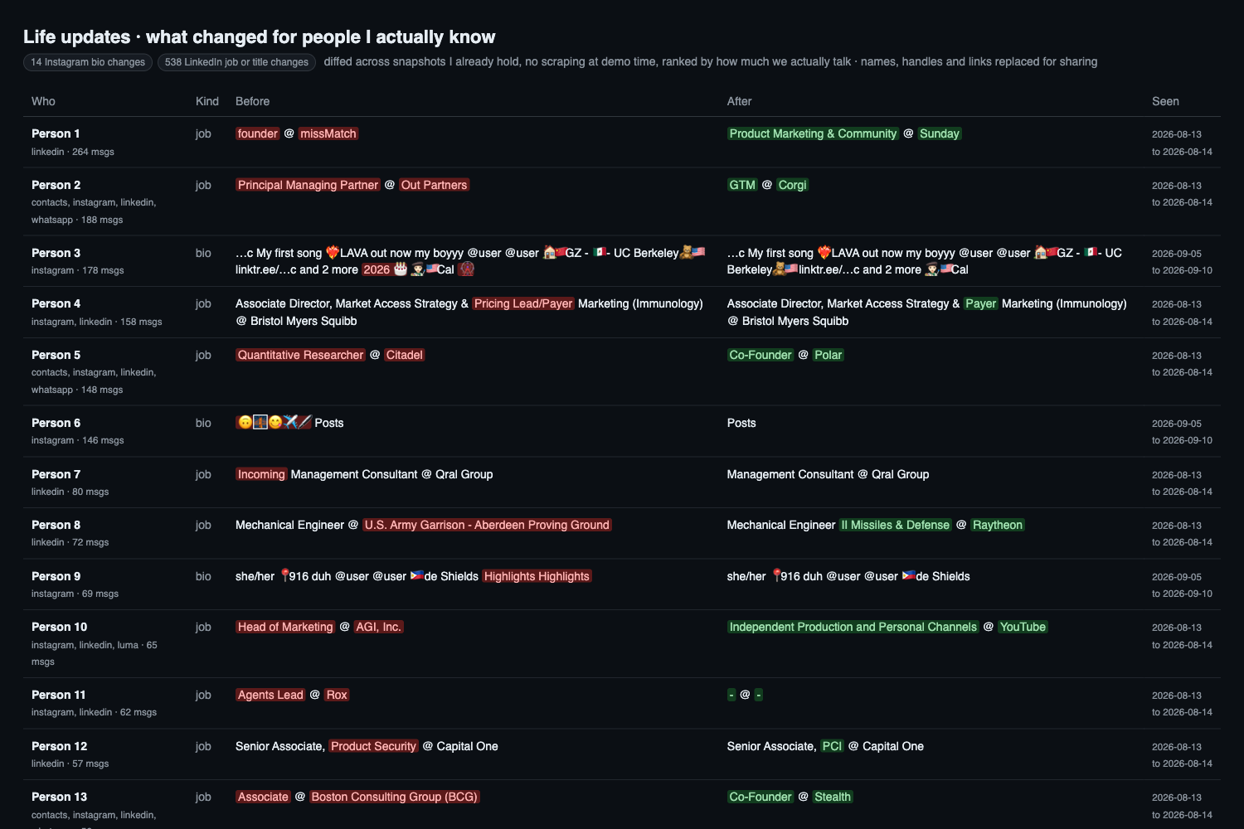Click the green 'Stealth' tag
The image size is (1244, 829).
click(x=833, y=797)
